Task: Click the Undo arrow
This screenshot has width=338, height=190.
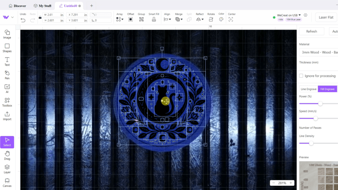Action: 23,20
